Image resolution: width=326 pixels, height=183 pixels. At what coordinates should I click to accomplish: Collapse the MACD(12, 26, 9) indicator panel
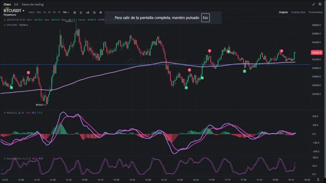[x=4, y=113]
